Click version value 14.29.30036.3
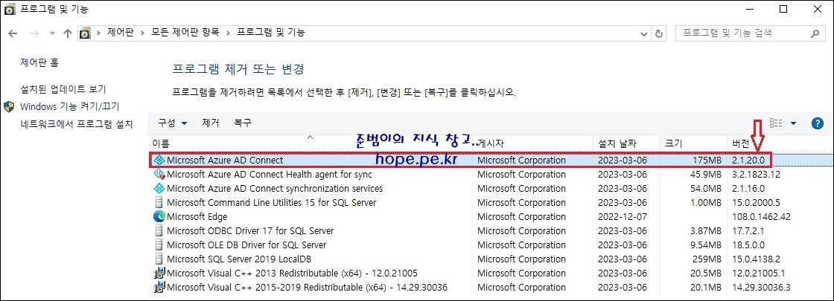 pyautogui.click(x=761, y=287)
